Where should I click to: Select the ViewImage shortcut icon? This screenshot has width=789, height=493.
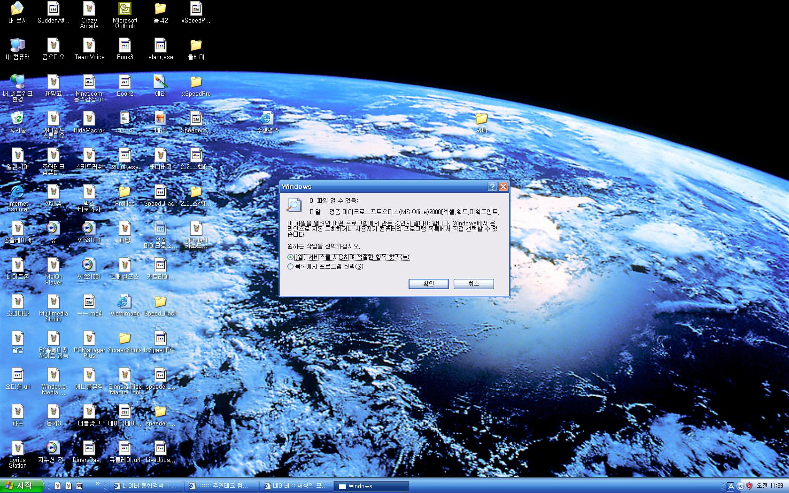[124, 306]
